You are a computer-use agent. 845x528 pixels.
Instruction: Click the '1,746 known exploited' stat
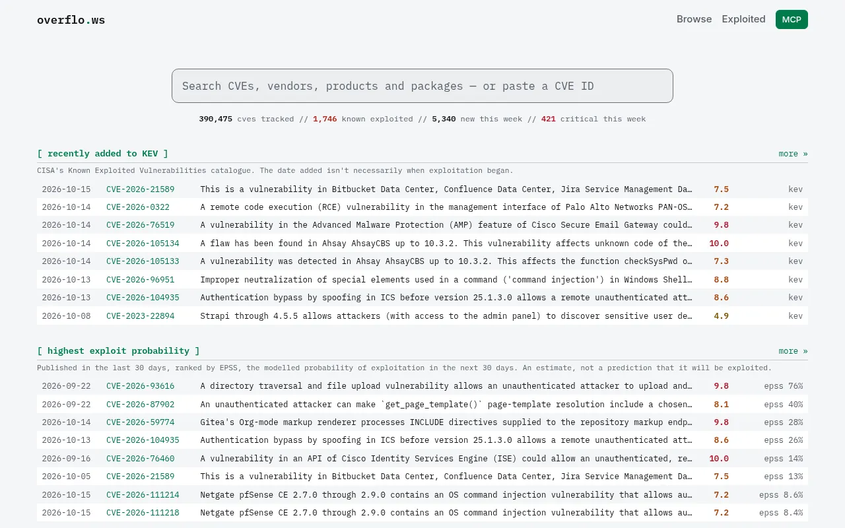(363, 119)
